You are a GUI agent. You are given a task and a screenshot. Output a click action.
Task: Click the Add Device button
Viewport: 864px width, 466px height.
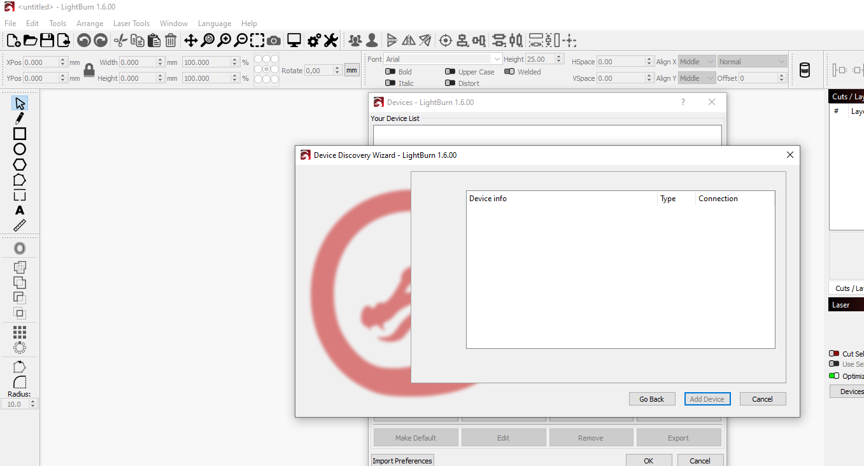pyautogui.click(x=707, y=399)
